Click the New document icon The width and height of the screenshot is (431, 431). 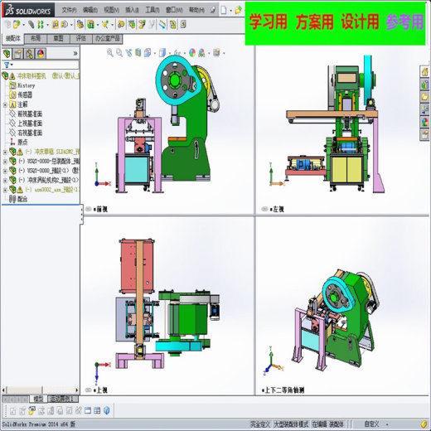tap(224, 11)
